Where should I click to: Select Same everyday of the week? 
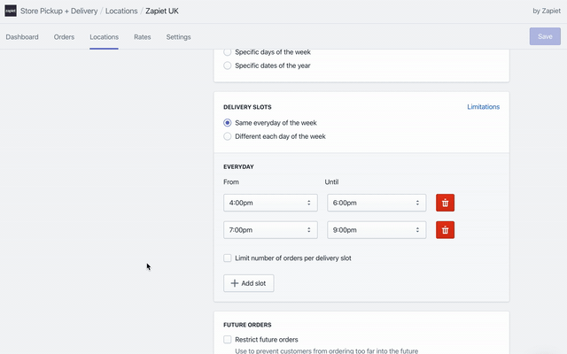click(228, 123)
